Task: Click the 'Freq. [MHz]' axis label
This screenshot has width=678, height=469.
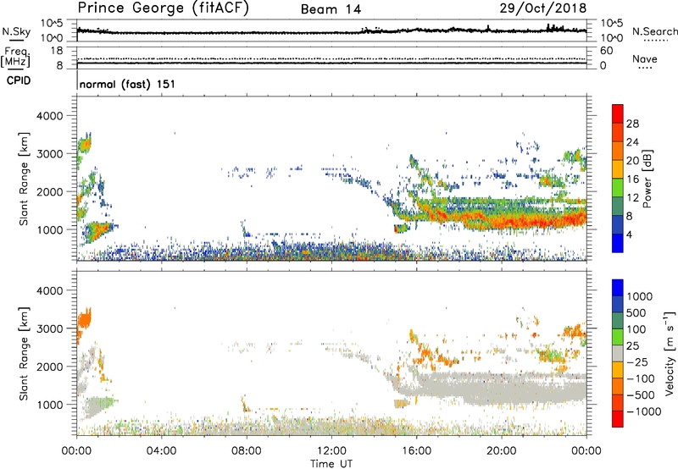Action: point(15,58)
